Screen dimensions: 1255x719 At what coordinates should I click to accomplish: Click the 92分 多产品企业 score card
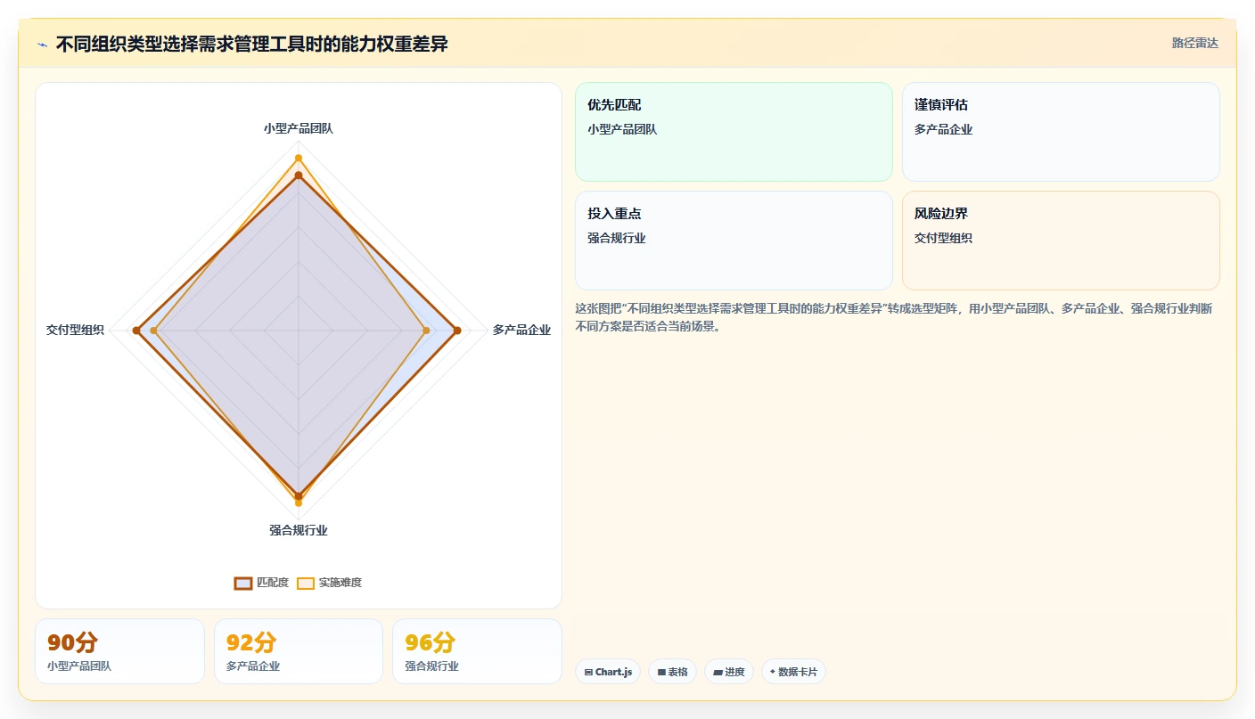click(299, 651)
